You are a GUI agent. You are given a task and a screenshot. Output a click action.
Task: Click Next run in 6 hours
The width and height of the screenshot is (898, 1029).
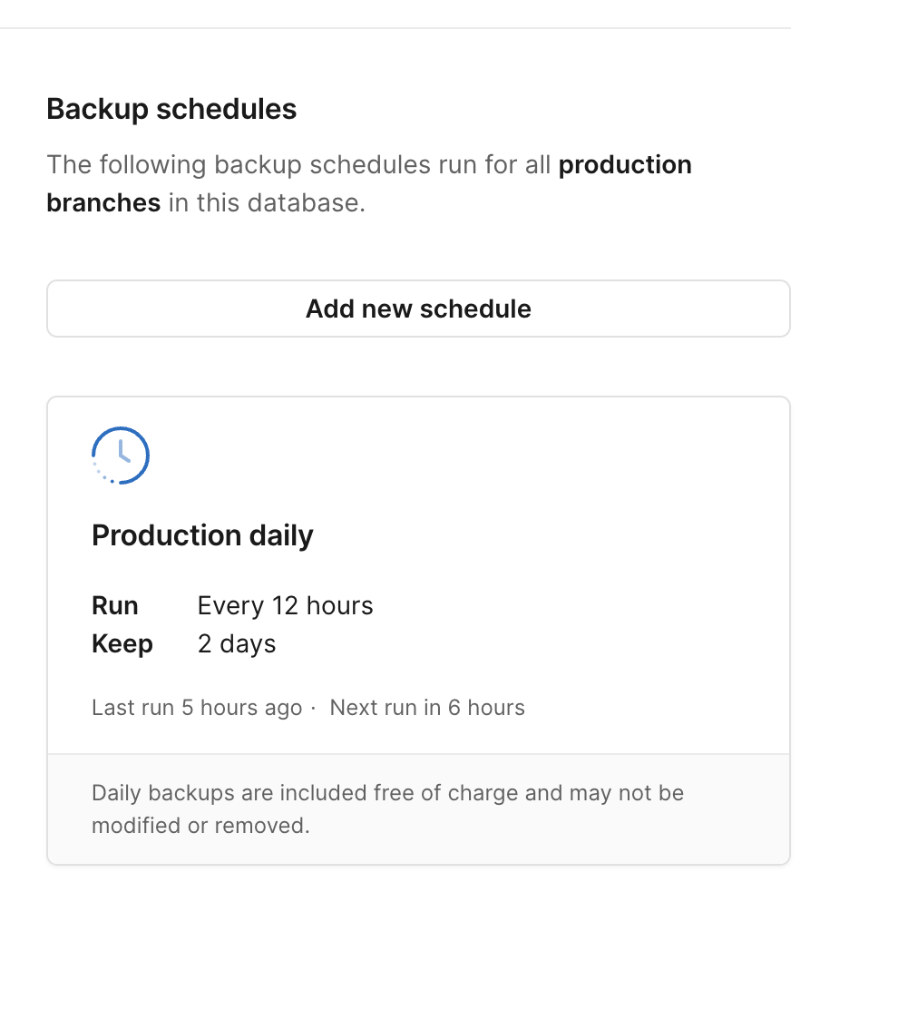click(x=427, y=707)
